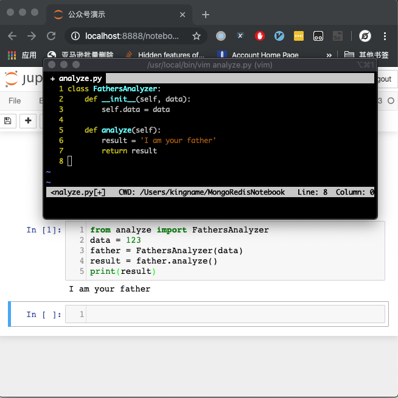Viewport: 398px width, 398px height.
Task: Open the Hidden features of bookmark
Action: (x=166, y=55)
